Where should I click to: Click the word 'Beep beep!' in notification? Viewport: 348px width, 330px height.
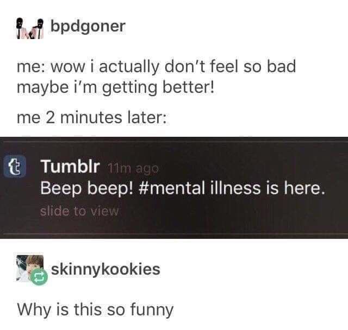[87, 189]
